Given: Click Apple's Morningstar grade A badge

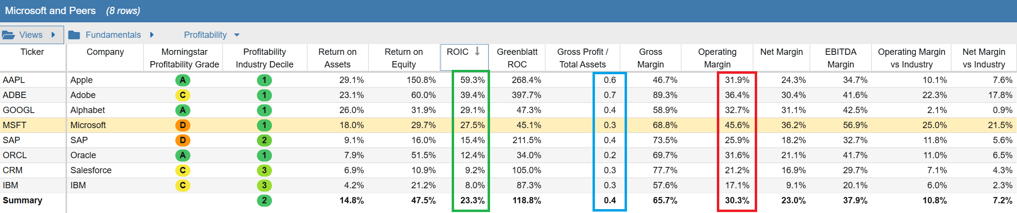Looking at the screenshot, I should coord(183,80).
